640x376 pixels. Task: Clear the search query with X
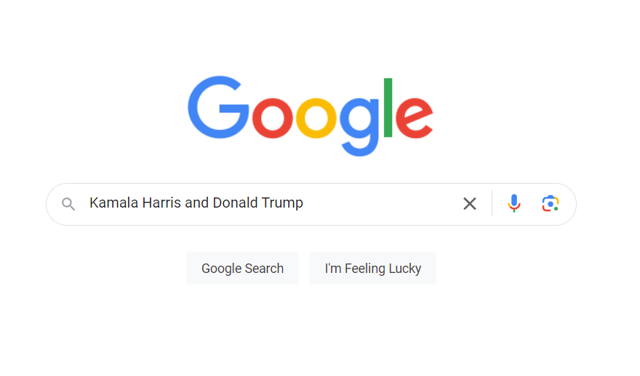pos(470,203)
